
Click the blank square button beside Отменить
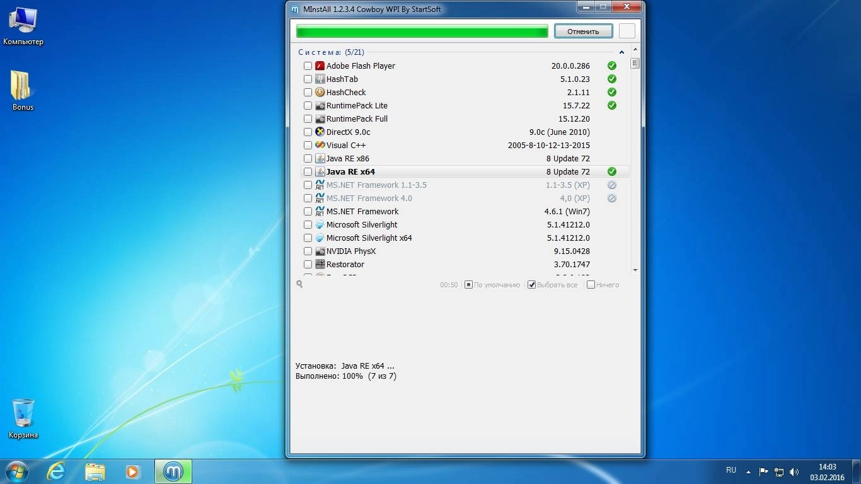coord(627,31)
